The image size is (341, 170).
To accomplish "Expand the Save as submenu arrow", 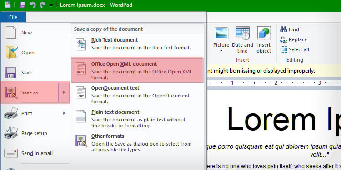I will pyautogui.click(x=64, y=92).
